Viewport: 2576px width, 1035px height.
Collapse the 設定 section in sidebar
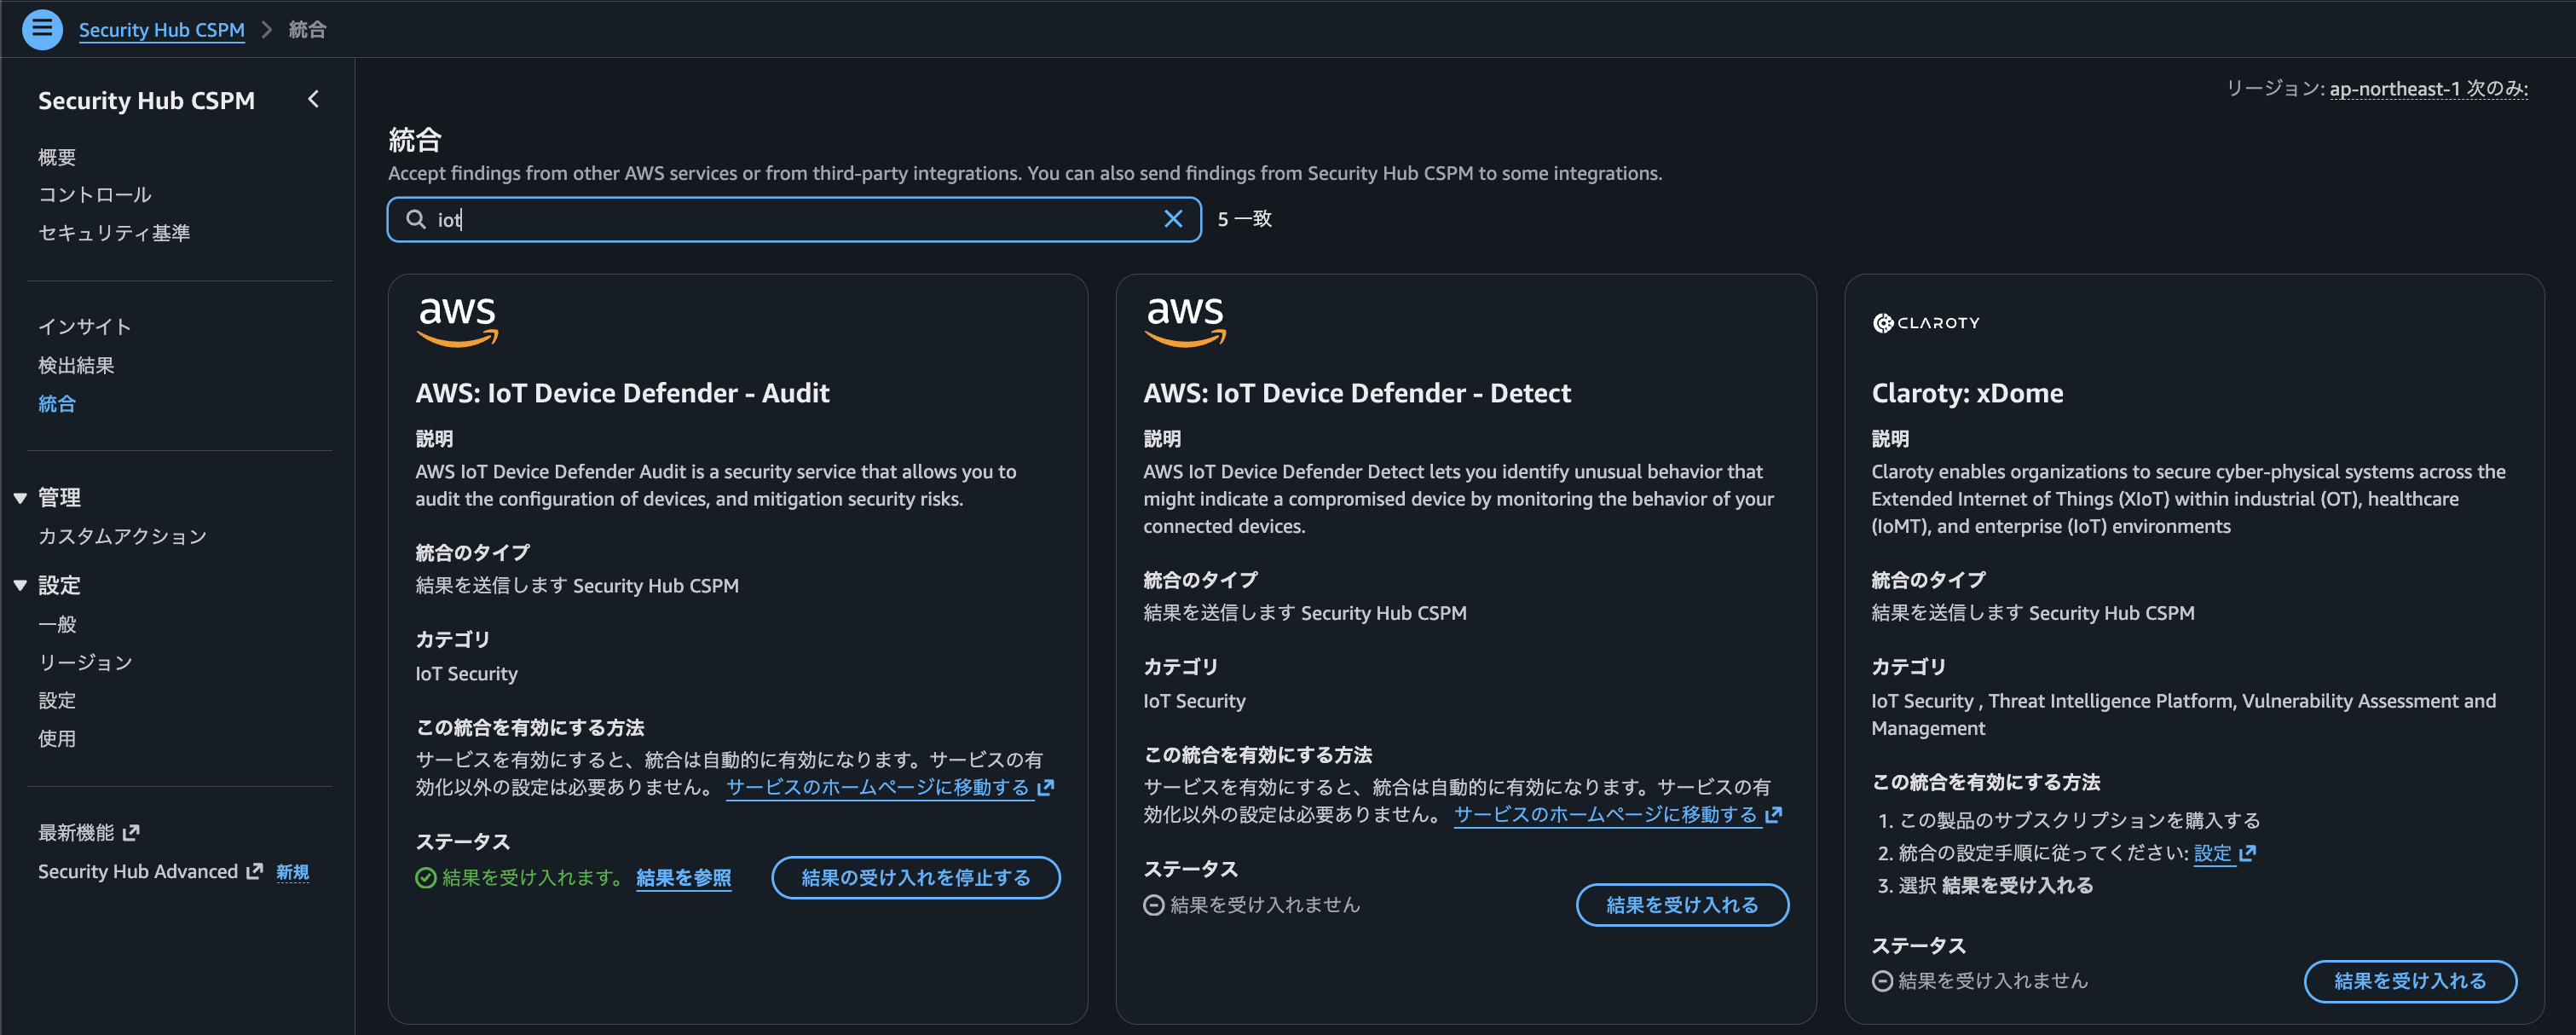click(x=20, y=585)
